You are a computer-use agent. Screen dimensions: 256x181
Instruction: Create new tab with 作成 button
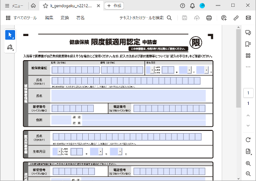(x=114, y=5)
